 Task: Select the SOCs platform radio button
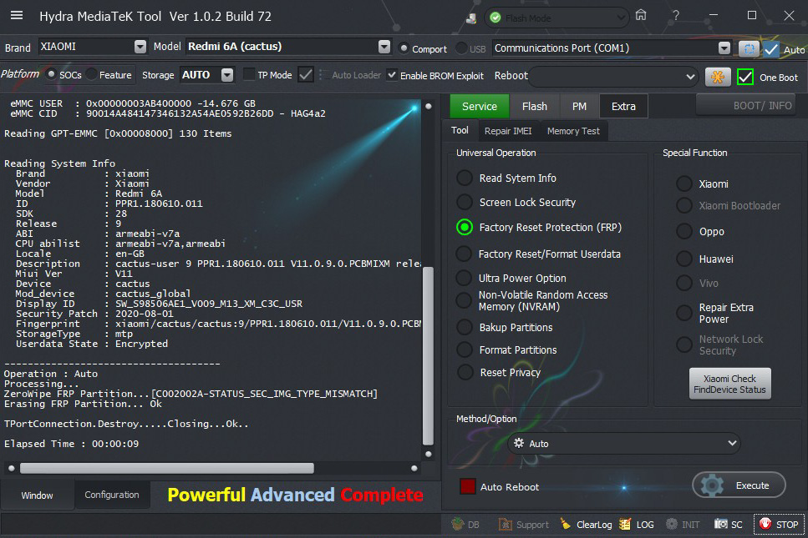[x=51, y=74]
